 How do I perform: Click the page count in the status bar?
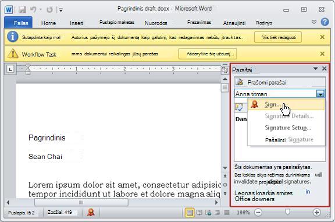[22, 213]
